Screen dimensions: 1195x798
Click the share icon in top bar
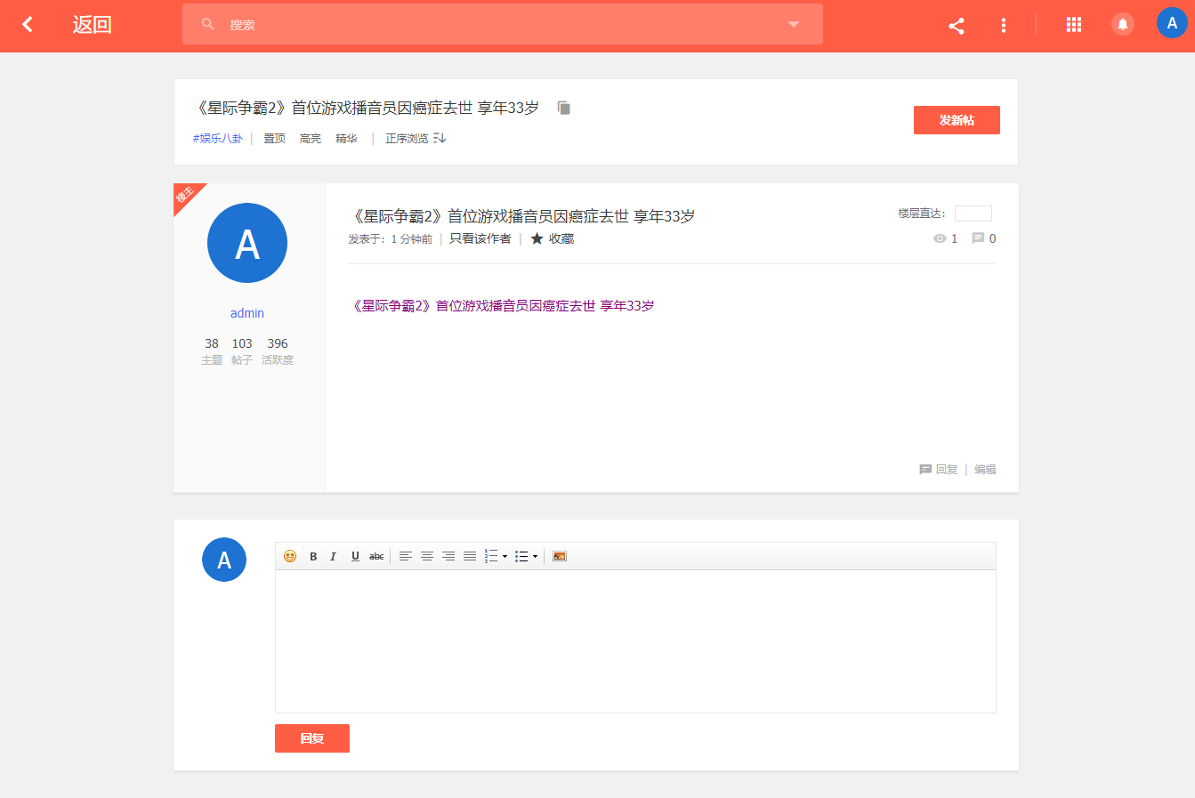coord(957,26)
